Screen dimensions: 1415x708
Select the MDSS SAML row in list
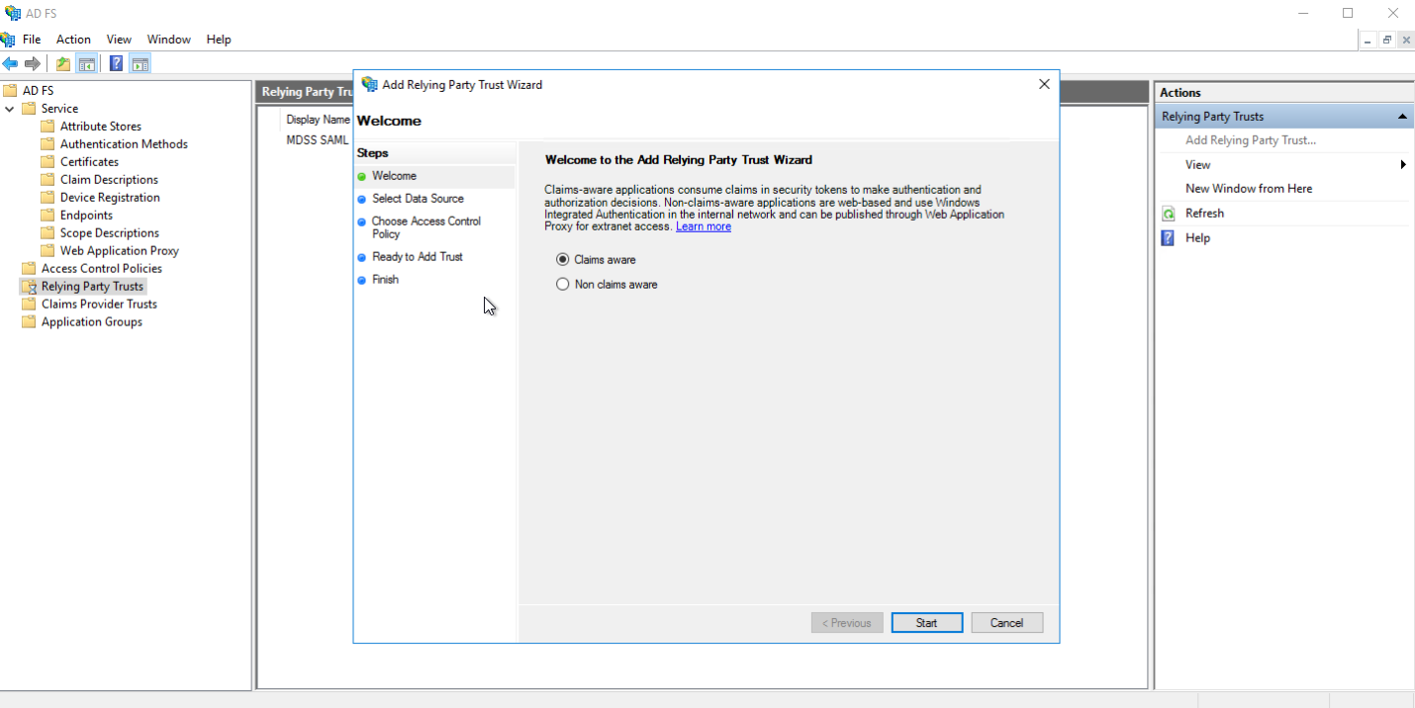[x=318, y=140]
